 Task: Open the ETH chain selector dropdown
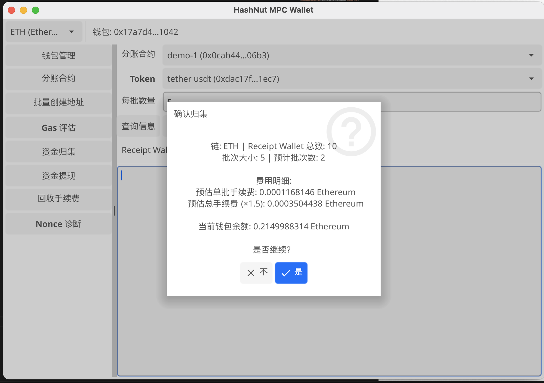point(44,32)
